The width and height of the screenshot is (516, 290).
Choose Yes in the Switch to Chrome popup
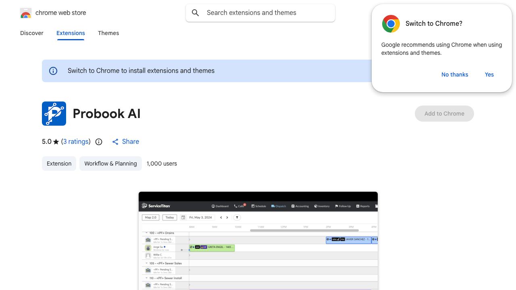tap(489, 75)
